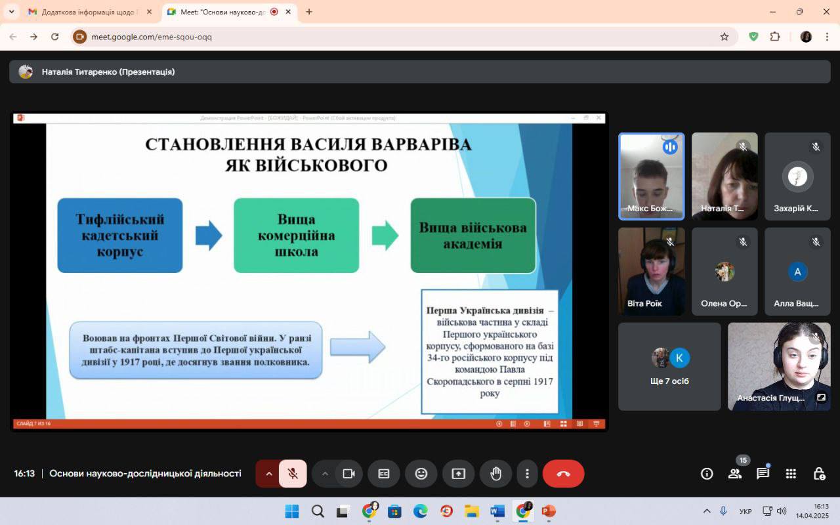Expand microphone audio settings arrow
Image resolution: width=840 pixels, height=525 pixels.
pos(268,474)
